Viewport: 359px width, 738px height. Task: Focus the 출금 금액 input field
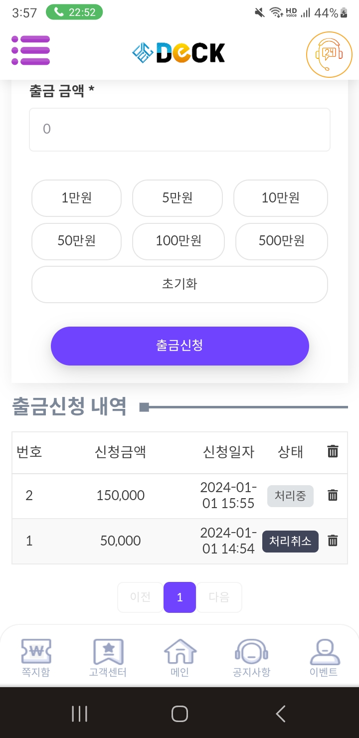point(179,130)
